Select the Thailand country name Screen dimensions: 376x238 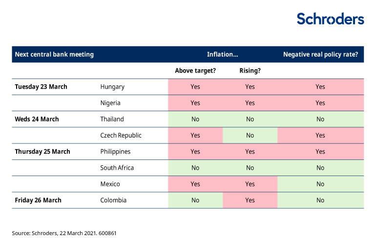tap(112, 119)
